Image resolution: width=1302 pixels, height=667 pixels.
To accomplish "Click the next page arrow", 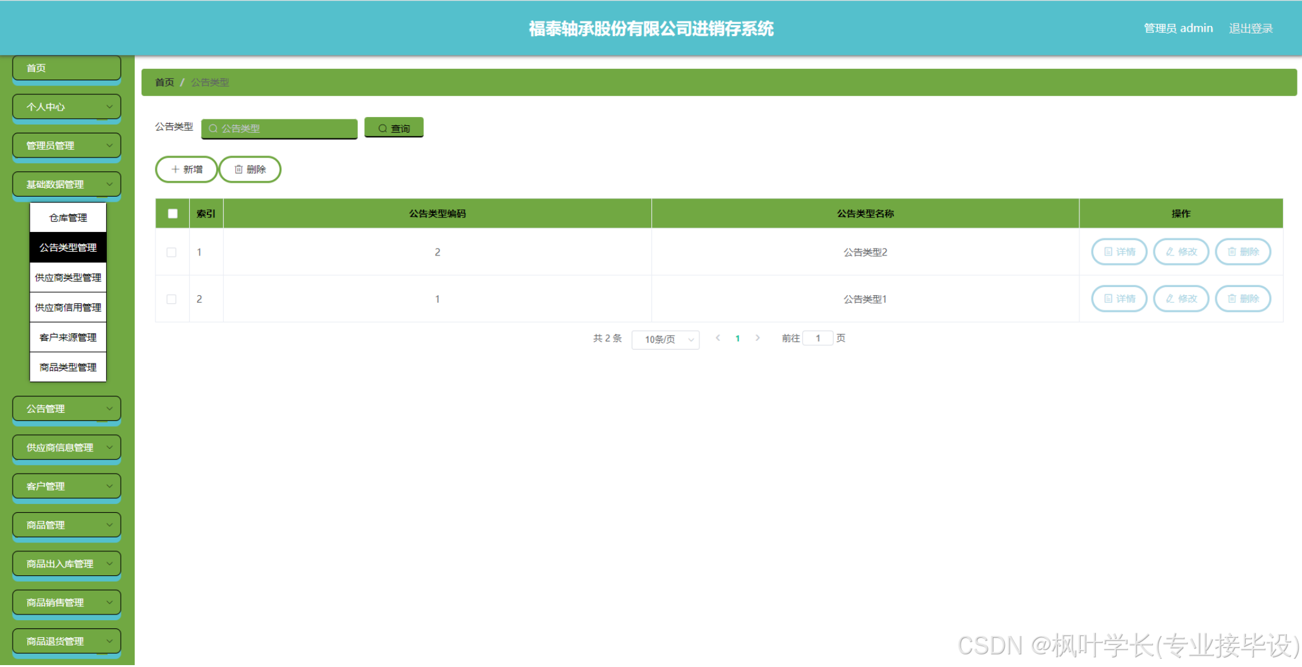I will tap(758, 338).
